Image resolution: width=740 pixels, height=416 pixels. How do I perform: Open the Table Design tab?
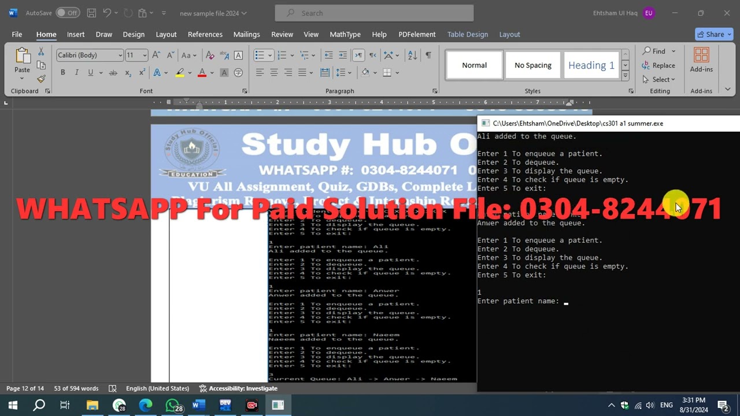point(468,34)
